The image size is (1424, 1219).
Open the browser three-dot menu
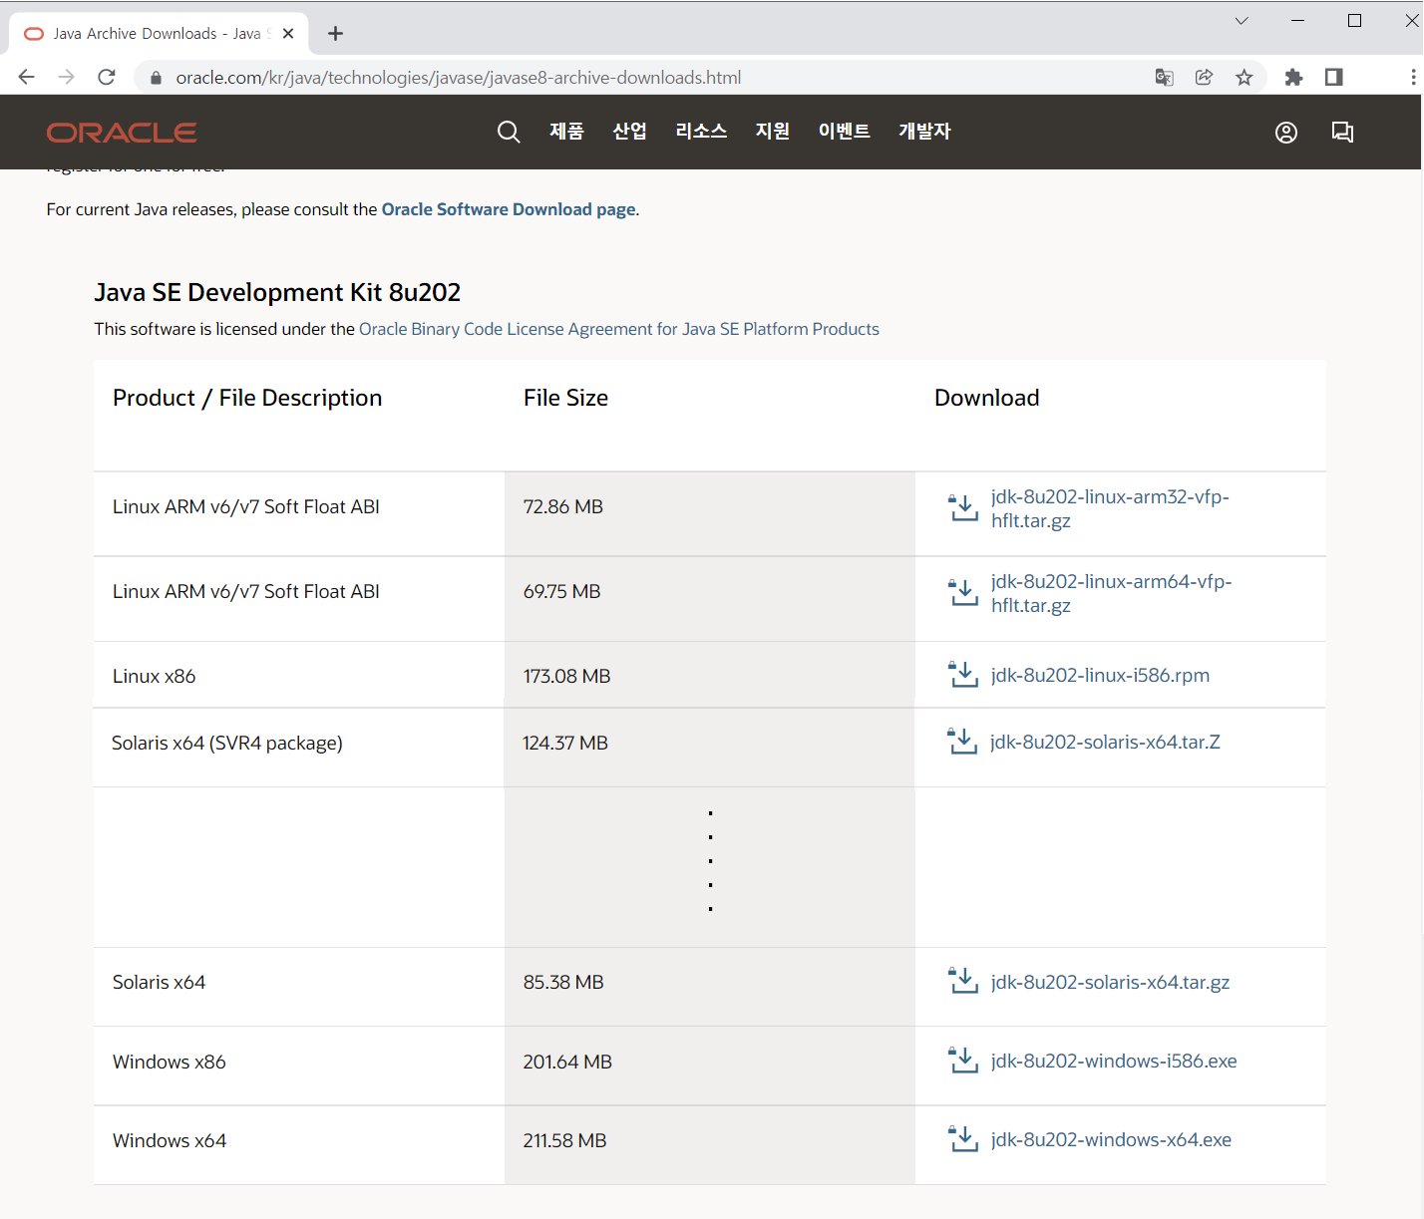click(x=1415, y=77)
